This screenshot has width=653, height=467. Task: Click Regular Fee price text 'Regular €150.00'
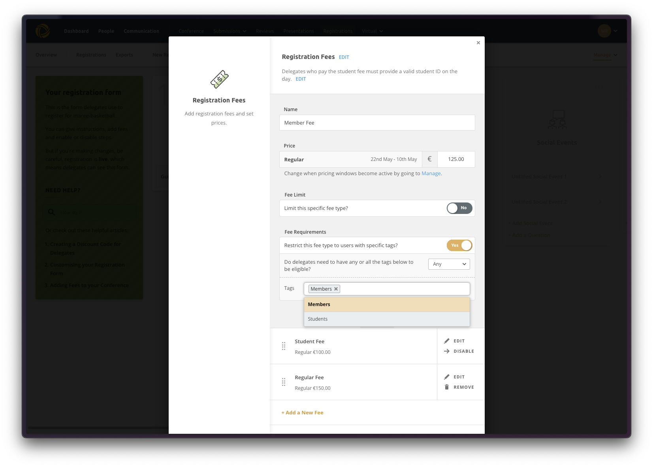pyautogui.click(x=312, y=388)
